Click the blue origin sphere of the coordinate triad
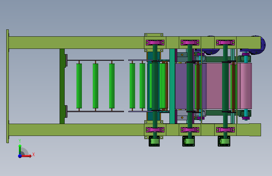272x176 pixels. pos(20,156)
